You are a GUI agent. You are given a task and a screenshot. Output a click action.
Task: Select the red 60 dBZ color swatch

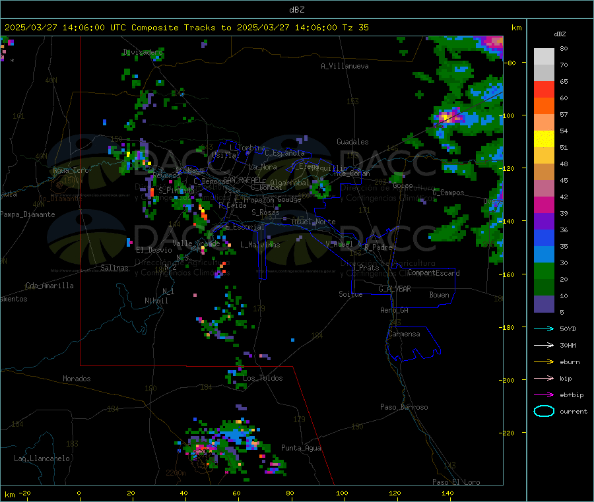pos(544,89)
